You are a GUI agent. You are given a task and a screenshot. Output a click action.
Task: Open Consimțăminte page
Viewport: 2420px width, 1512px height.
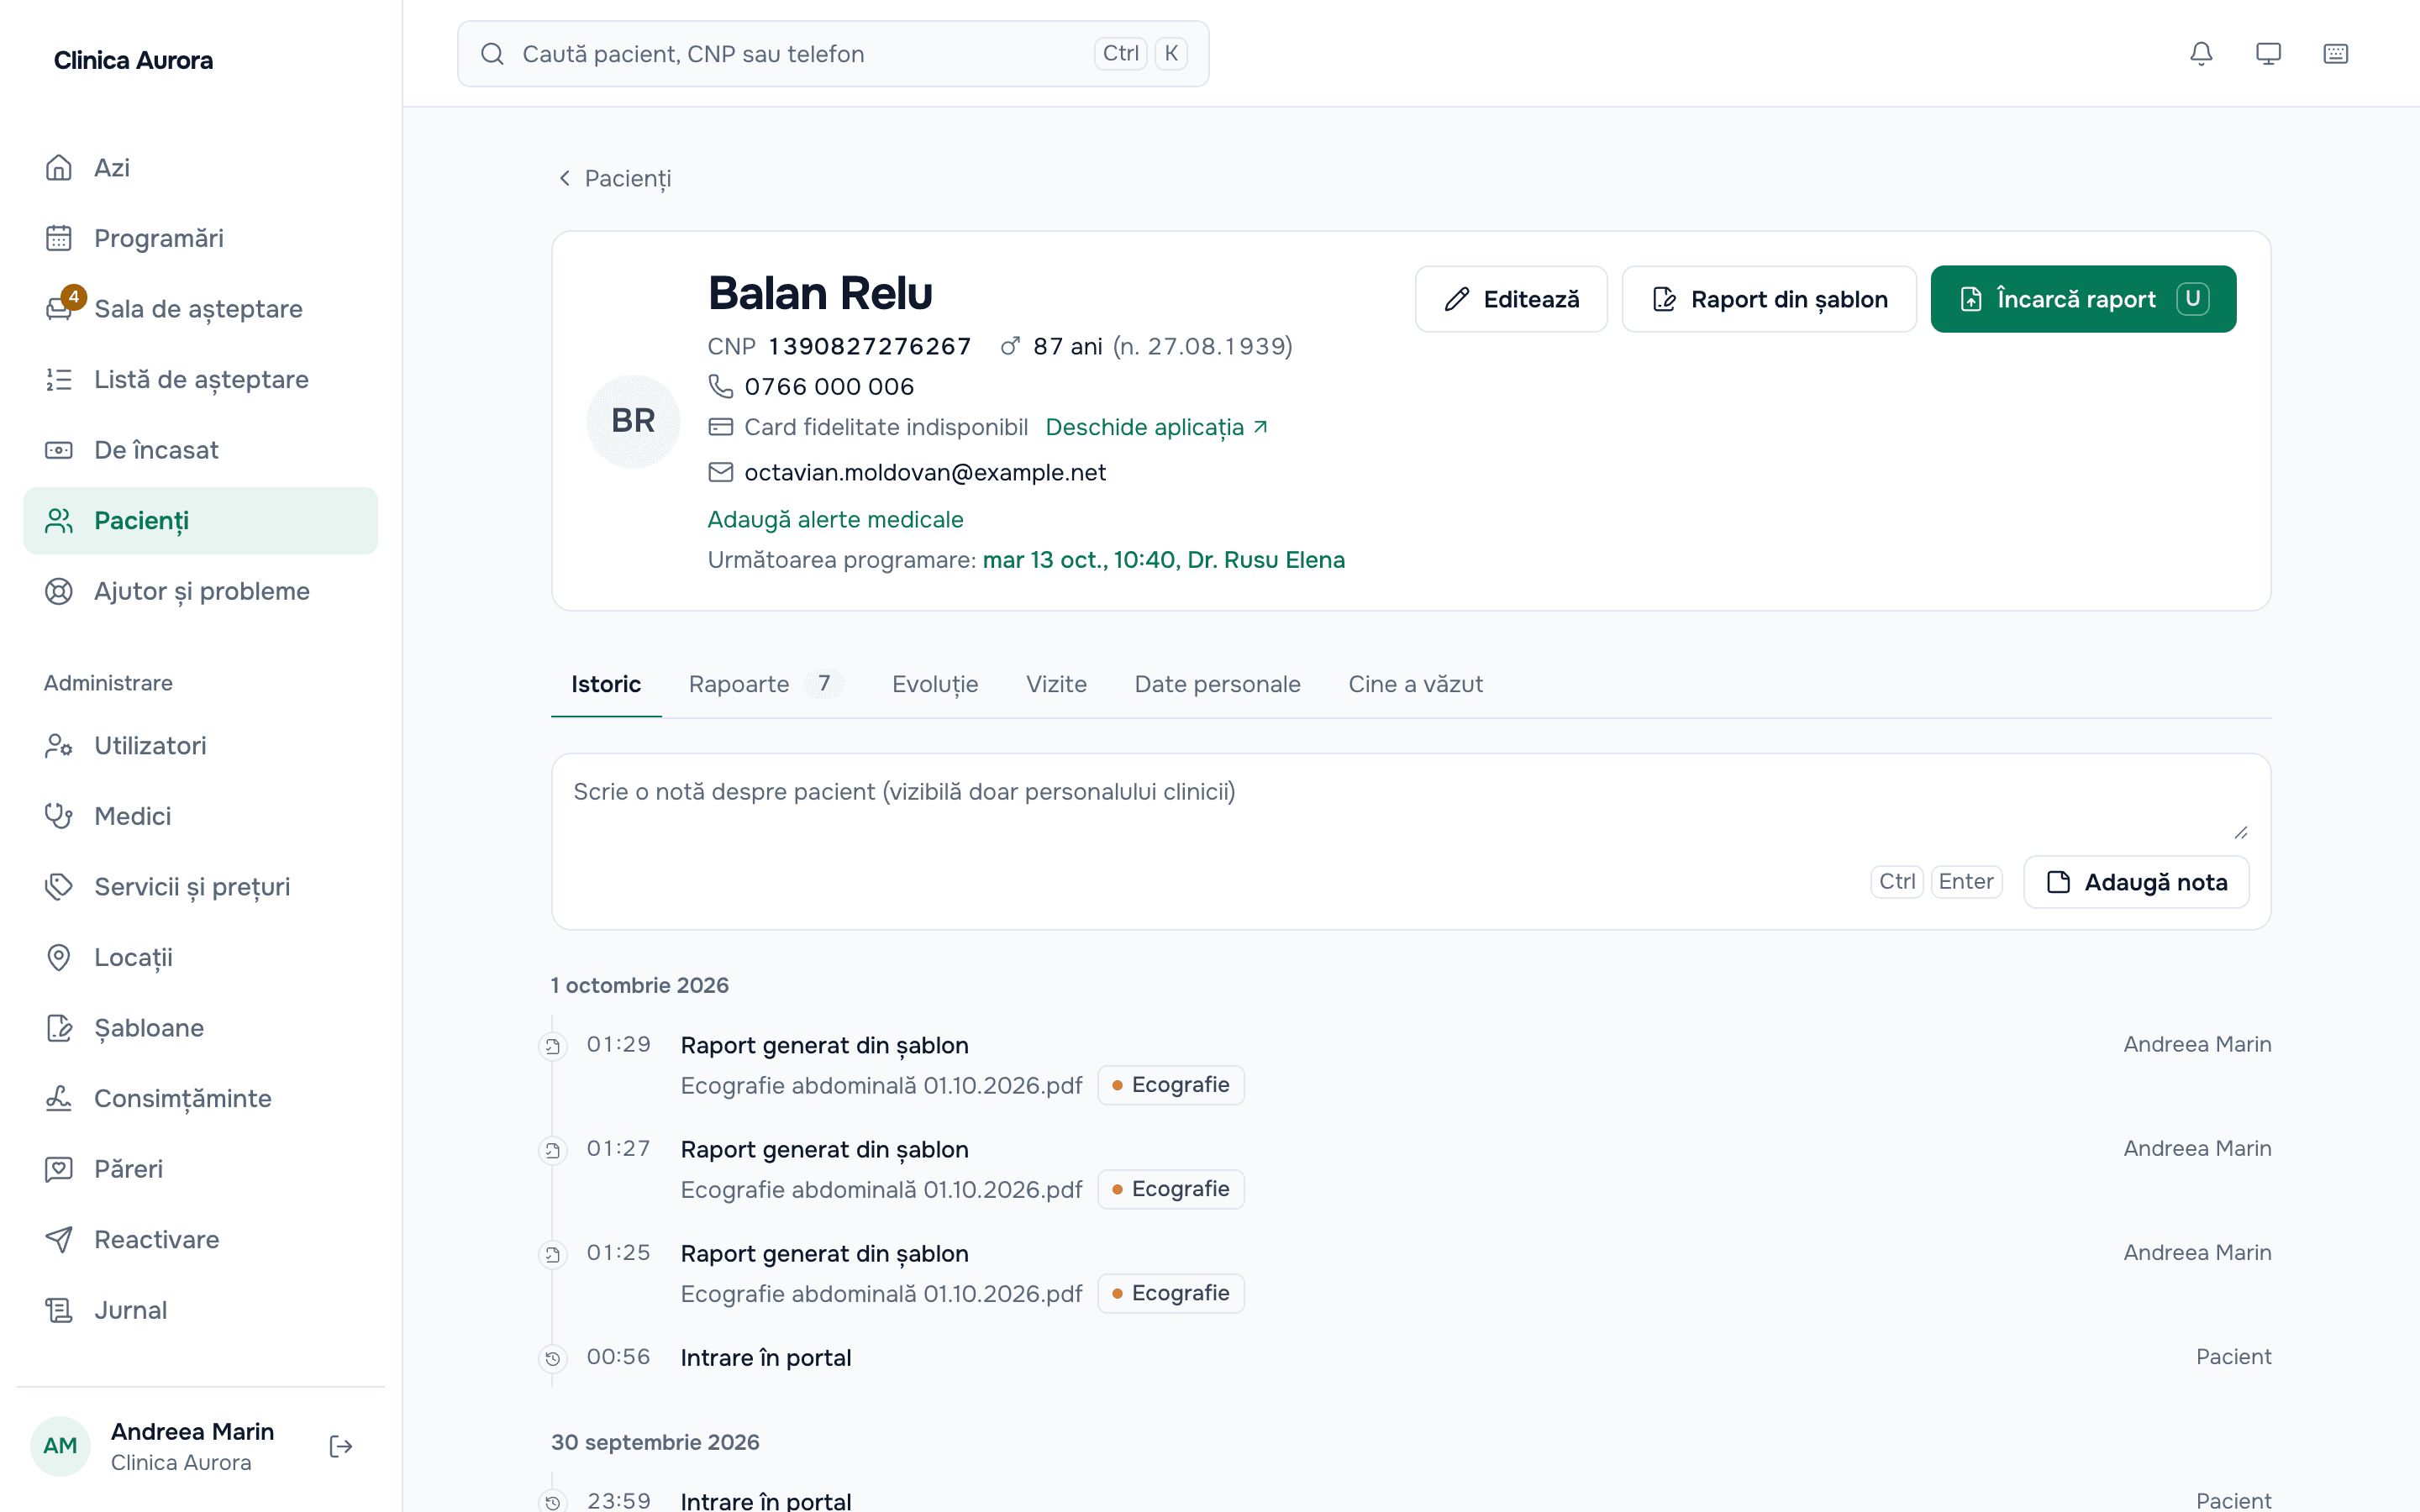tap(200, 1098)
